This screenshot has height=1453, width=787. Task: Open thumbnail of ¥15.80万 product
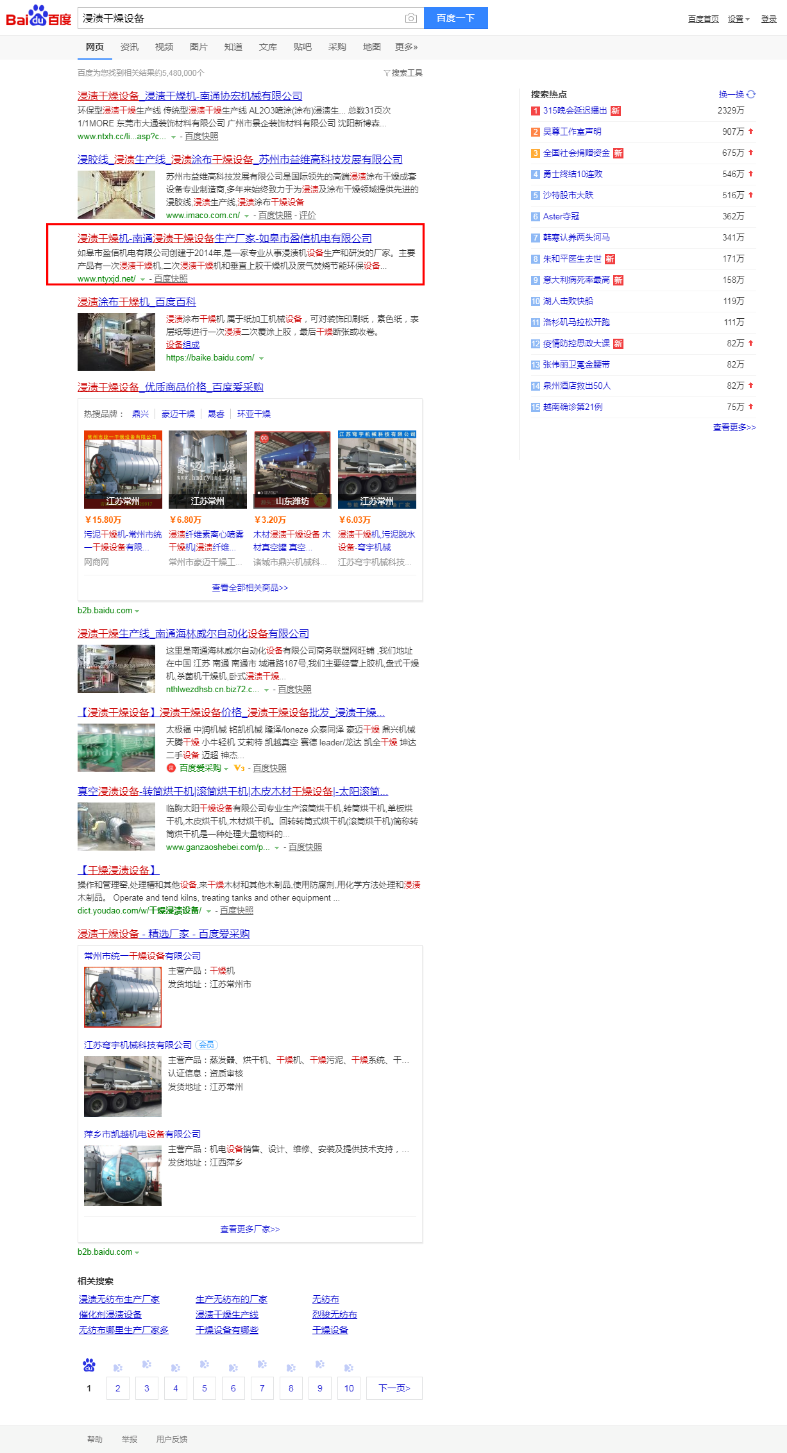[x=123, y=470]
